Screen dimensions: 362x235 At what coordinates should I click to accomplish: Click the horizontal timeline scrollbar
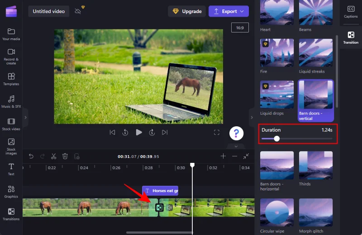click(159, 233)
